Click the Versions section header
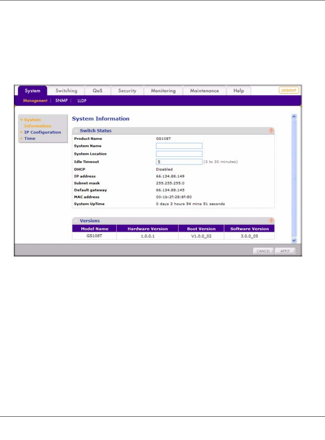Screen dimensions: 325x440 coord(173,220)
